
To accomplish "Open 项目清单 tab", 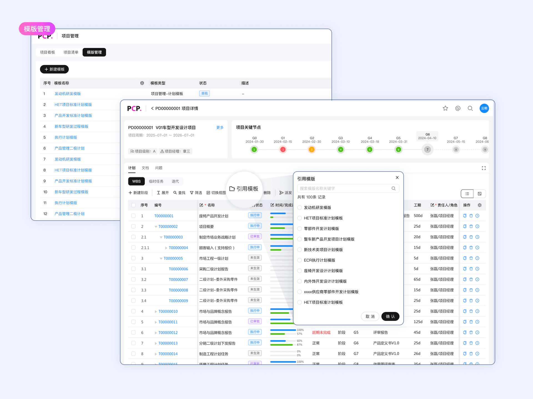I will (71, 52).
